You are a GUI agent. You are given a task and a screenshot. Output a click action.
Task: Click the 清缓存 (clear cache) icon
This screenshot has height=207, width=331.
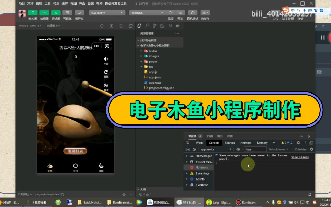(x=204, y=13)
